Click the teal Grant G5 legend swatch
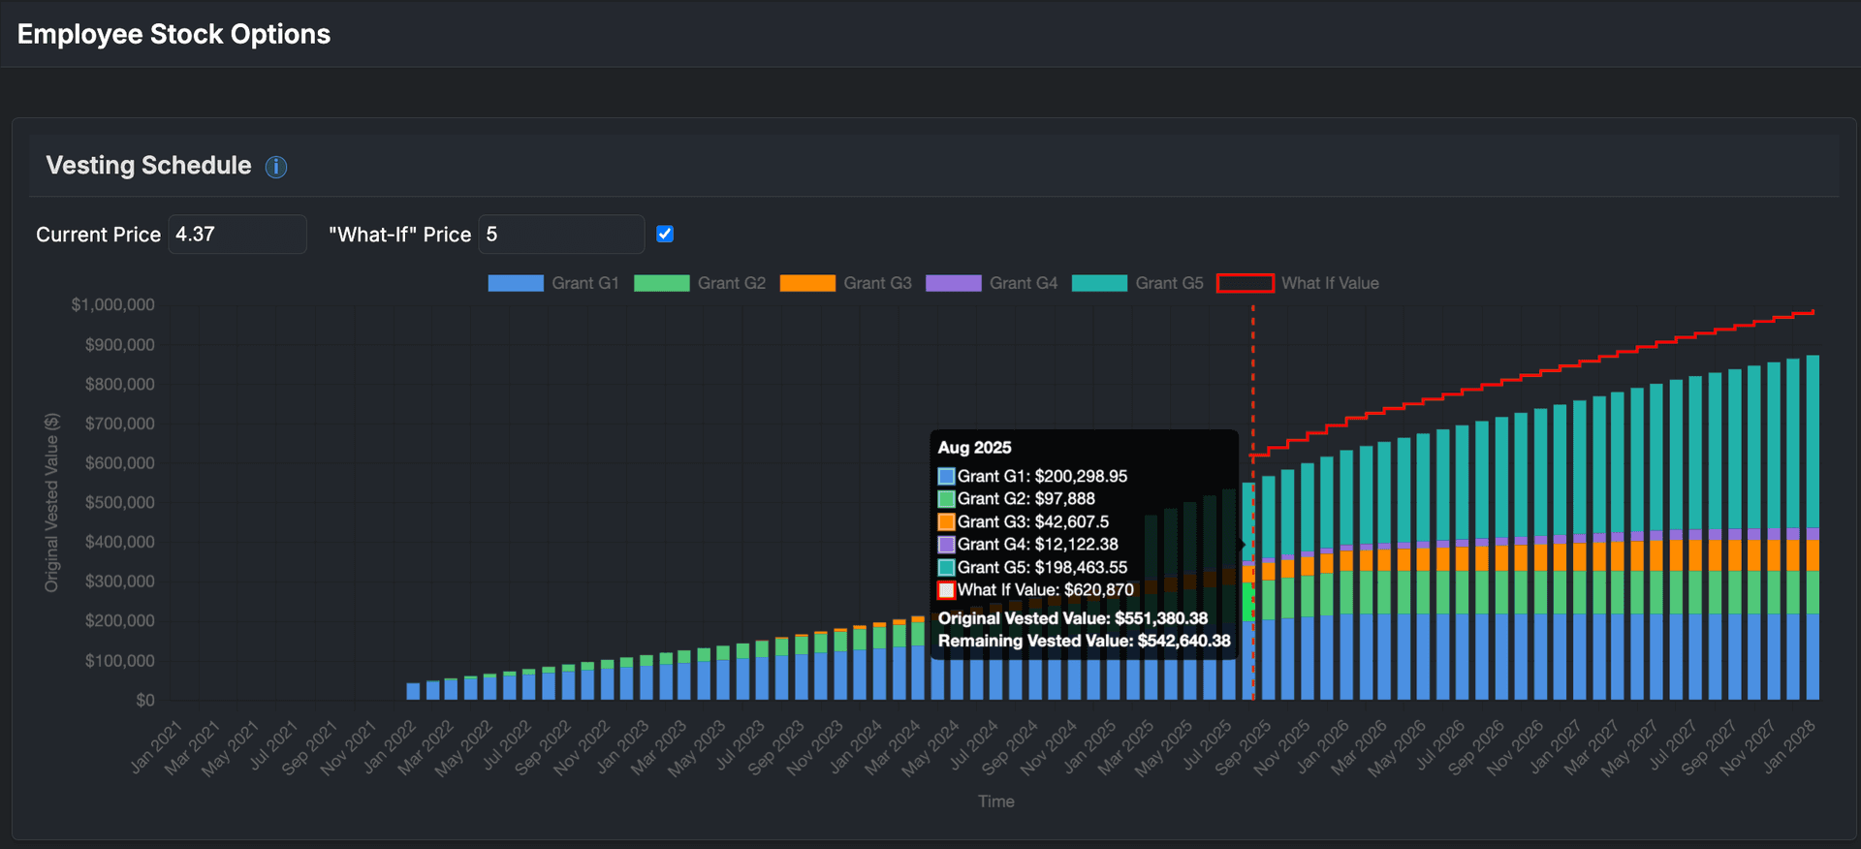1861x849 pixels. click(1099, 283)
